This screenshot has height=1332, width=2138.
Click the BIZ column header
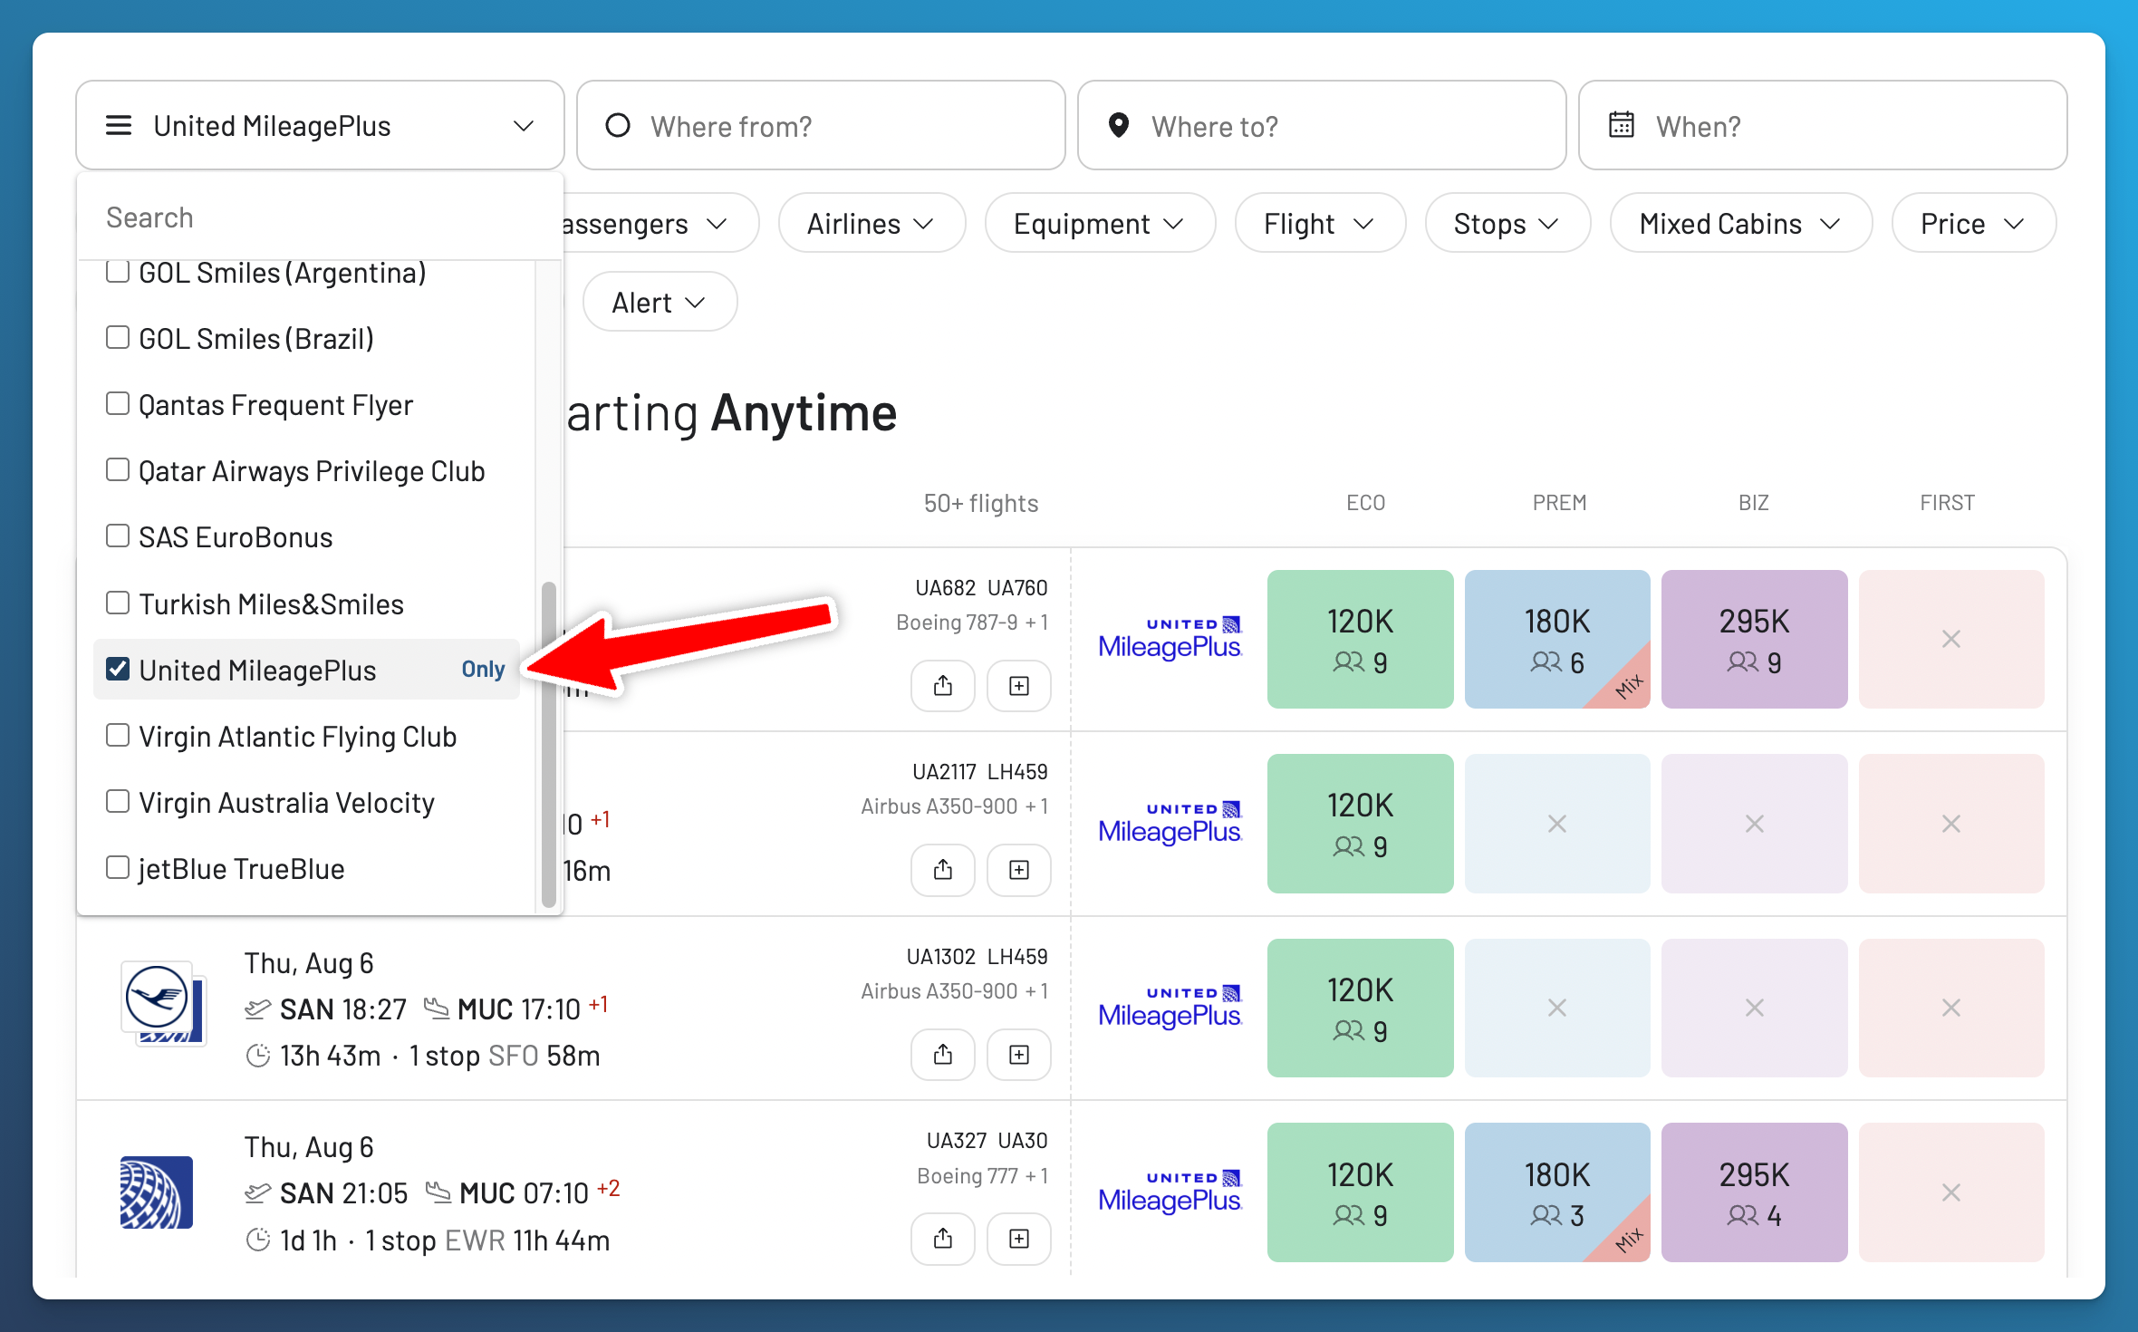(x=1753, y=503)
